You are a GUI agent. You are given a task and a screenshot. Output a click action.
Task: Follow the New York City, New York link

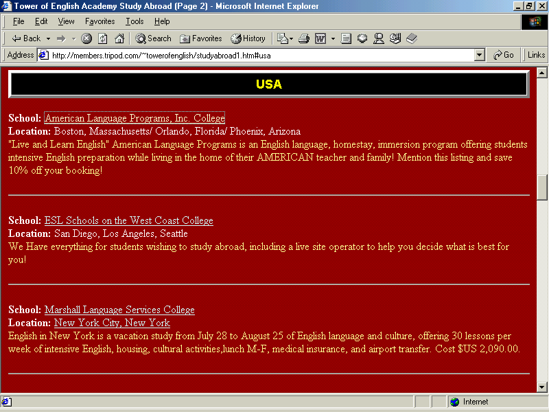point(112,323)
